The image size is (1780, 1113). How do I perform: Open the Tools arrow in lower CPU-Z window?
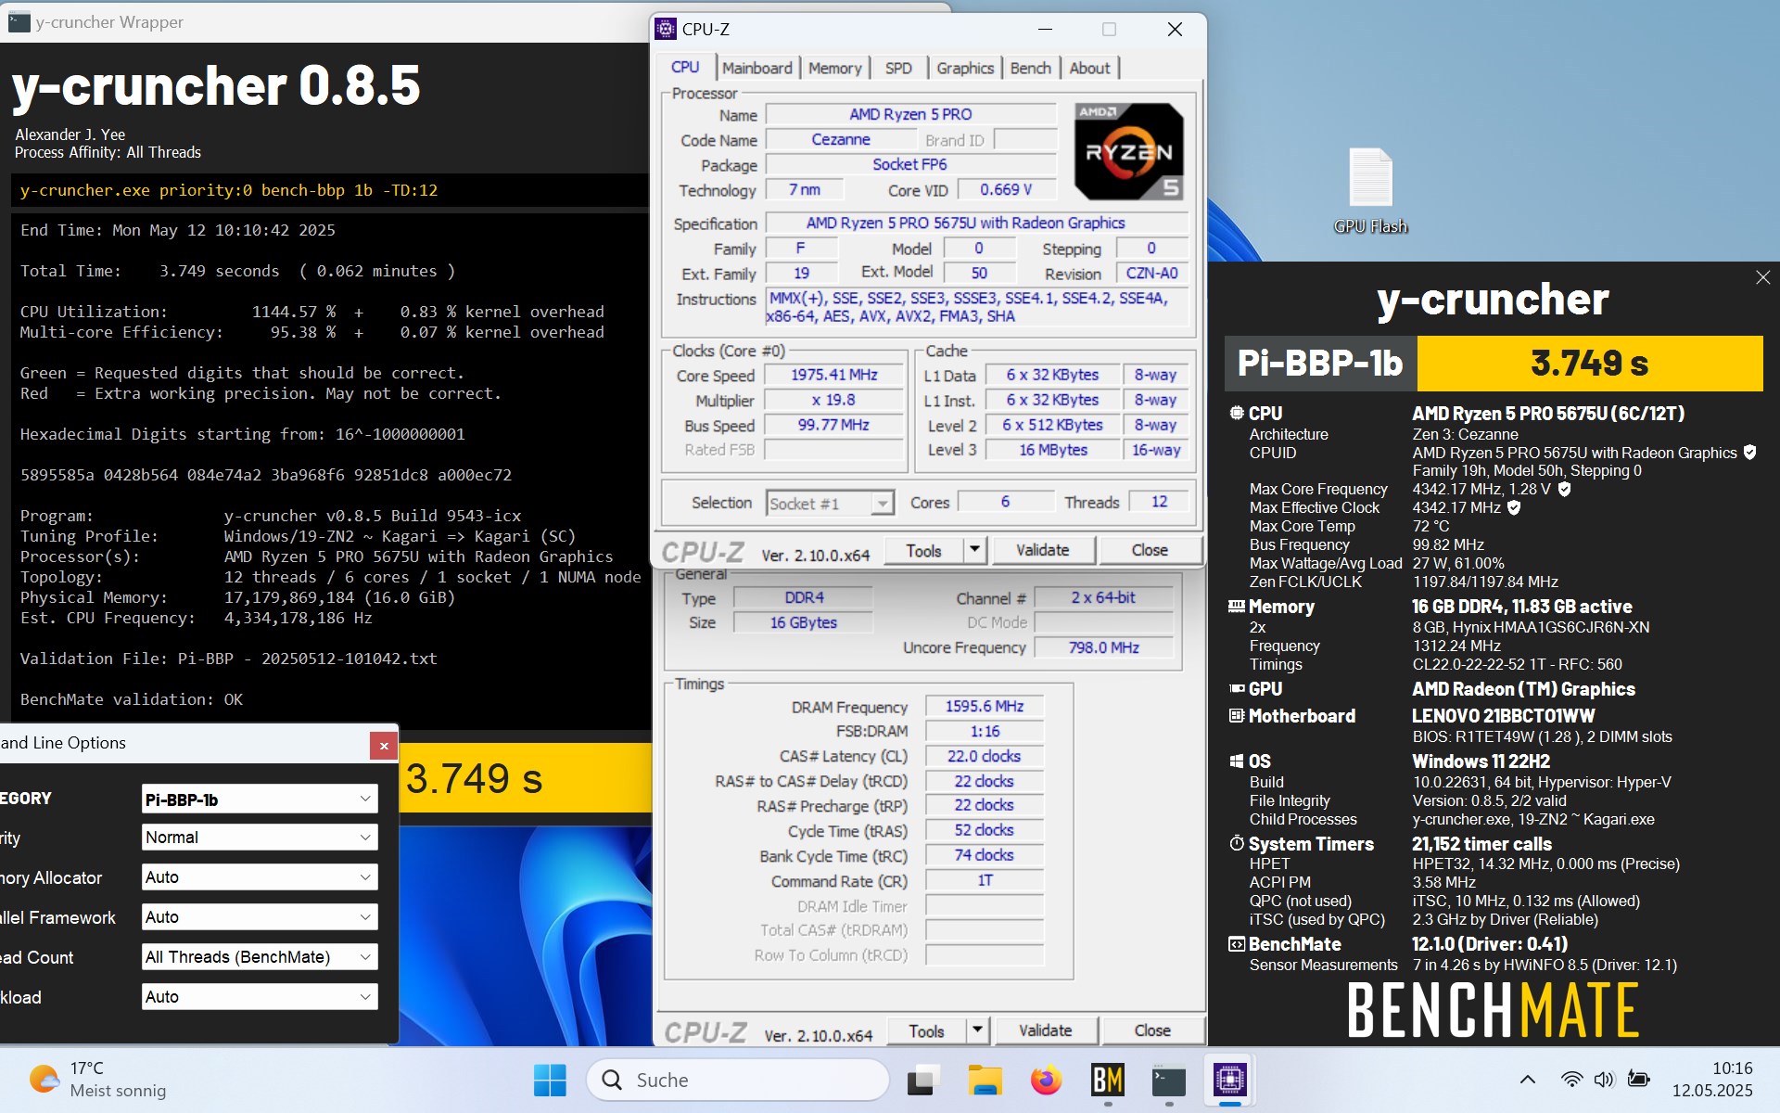[977, 1030]
